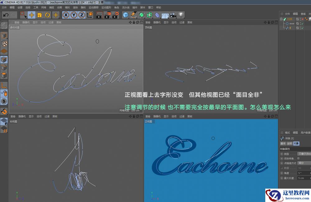Click the Render View toolbar icon
311x202 pixels.
98,15
